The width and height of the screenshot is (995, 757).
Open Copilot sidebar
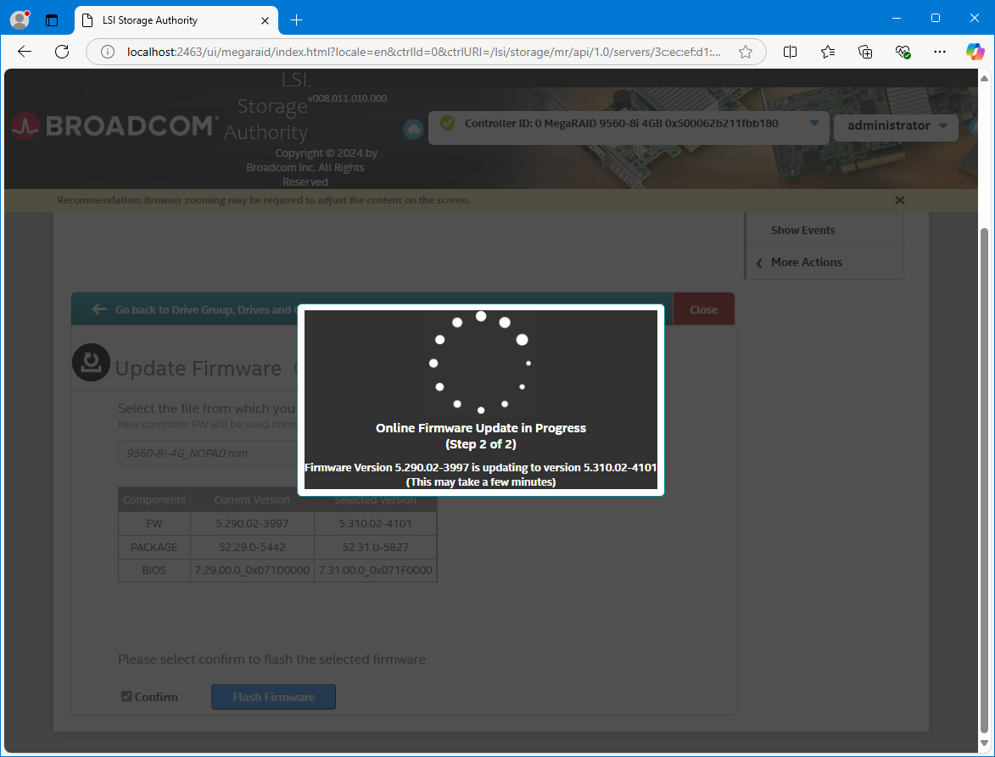pos(975,52)
